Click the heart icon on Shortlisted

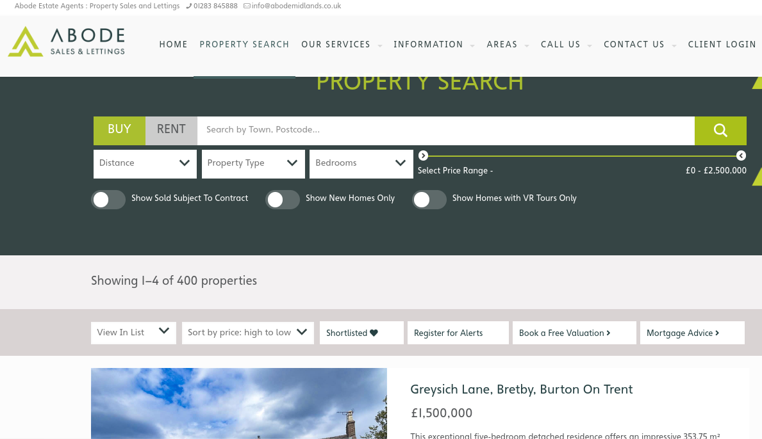pyautogui.click(x=374, y=333)
